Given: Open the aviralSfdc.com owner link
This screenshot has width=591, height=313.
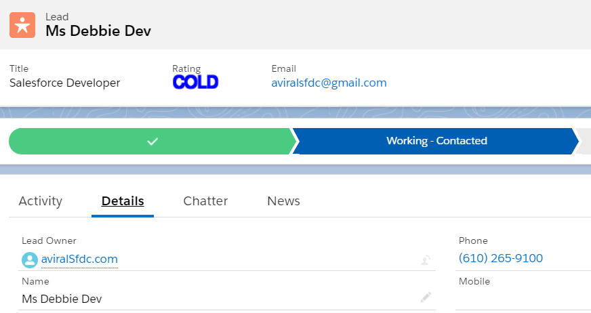Looking at the screenshot, I should (79, 259).
